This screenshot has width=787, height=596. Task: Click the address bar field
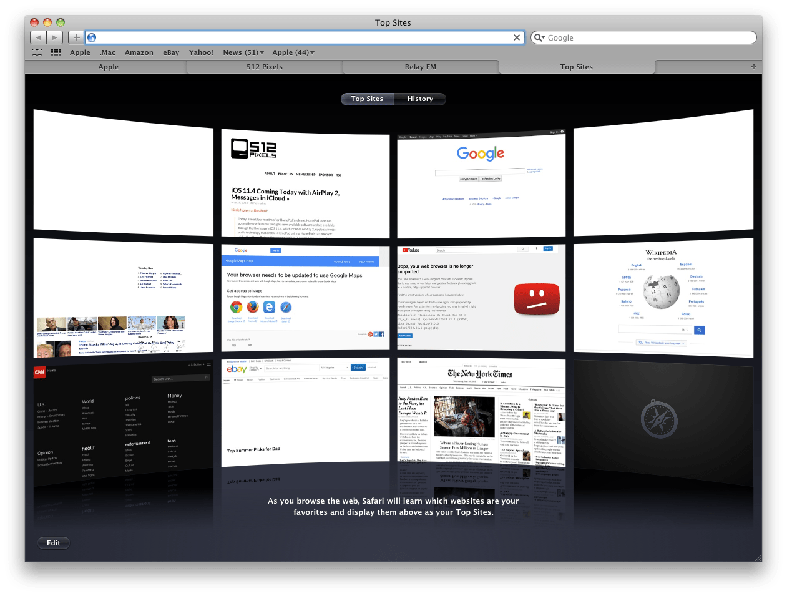tap(304, 37)
